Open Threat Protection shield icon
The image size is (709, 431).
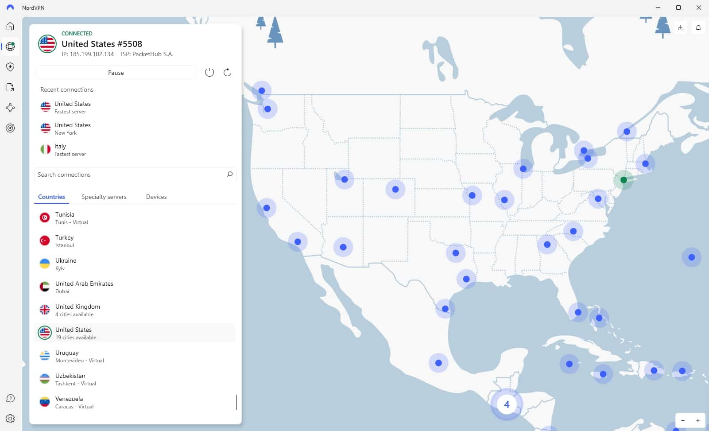pos(10,67)
